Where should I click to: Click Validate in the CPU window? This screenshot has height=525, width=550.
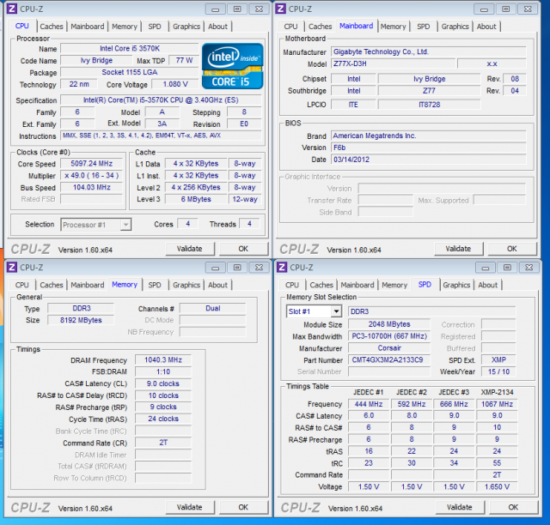point(189,249)
